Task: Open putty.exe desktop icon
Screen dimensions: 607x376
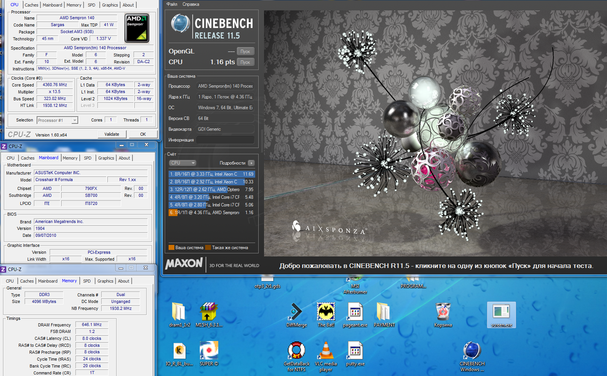Action: point(355,351)
